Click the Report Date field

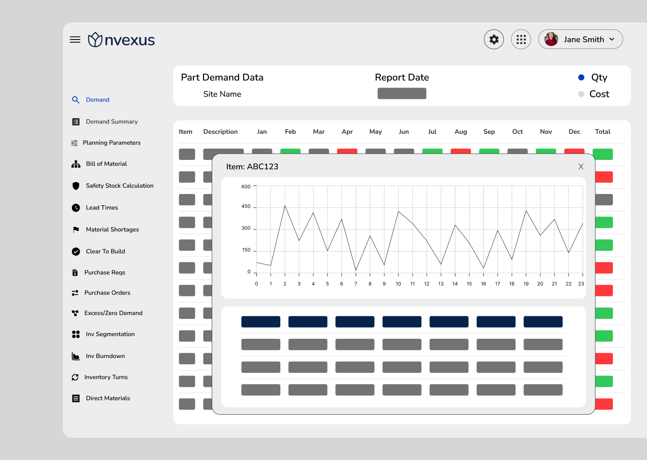(x=402, y=93)
